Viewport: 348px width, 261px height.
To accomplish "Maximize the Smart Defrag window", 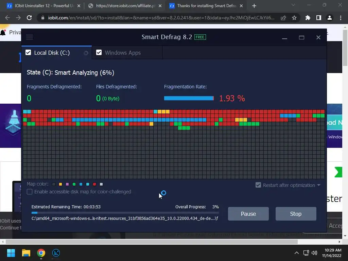I will [301, 37].
